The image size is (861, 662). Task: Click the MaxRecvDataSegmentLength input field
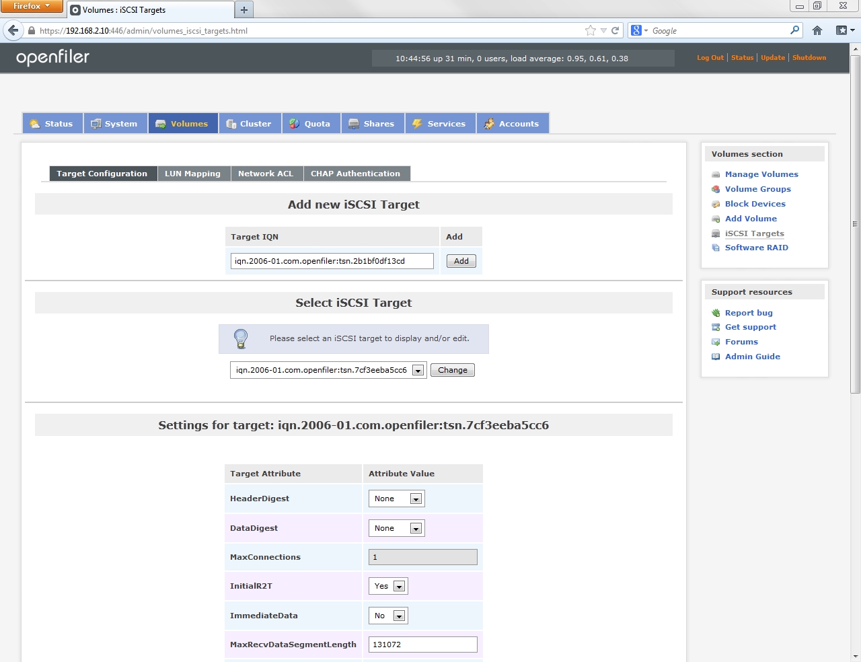pos(422,645)
